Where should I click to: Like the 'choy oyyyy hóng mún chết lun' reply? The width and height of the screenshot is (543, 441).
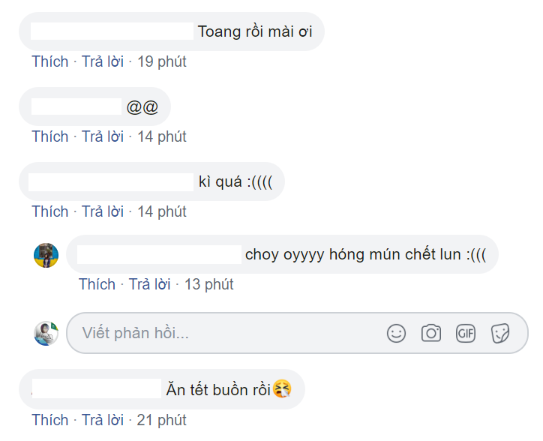point(97,284)
